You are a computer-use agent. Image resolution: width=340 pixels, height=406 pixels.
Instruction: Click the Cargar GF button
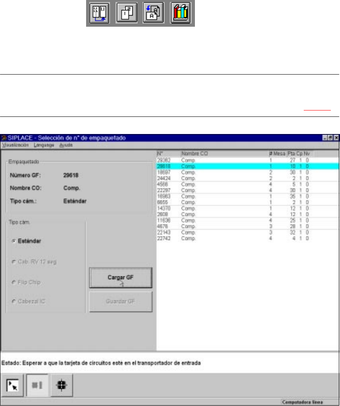(121, 278)
